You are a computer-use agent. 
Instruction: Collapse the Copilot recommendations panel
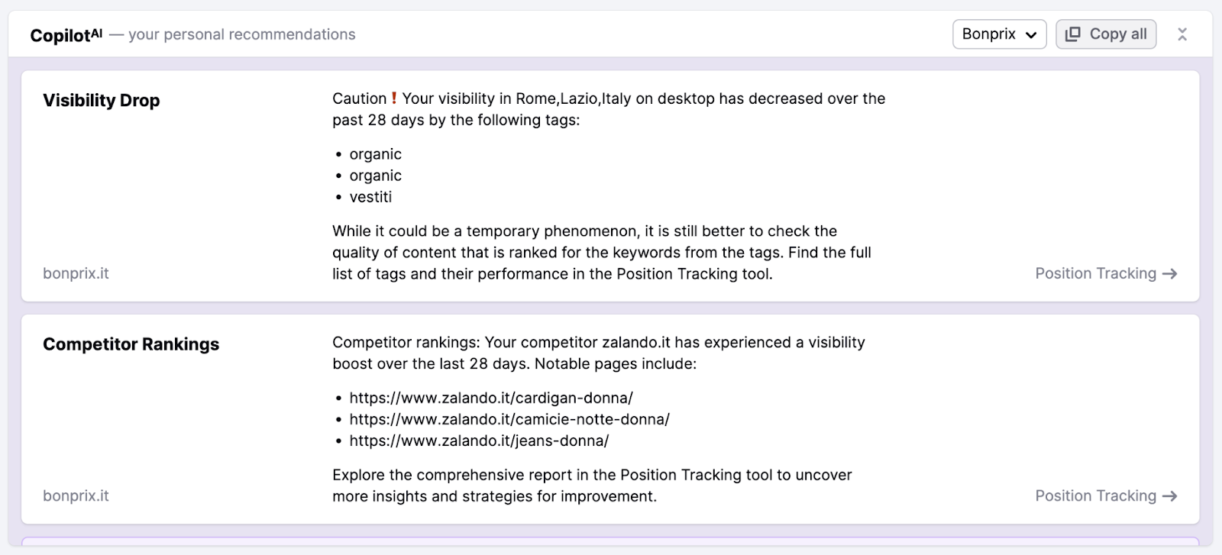click(x=1182, y=34)
